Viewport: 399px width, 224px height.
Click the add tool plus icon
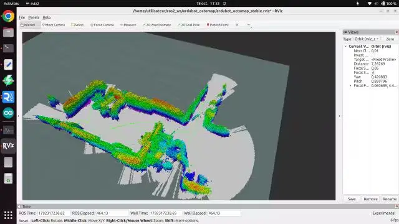(x=237, y=25)
